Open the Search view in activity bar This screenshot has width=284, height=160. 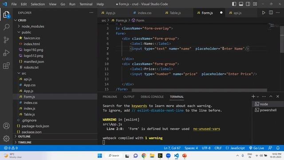coord(6,27)
